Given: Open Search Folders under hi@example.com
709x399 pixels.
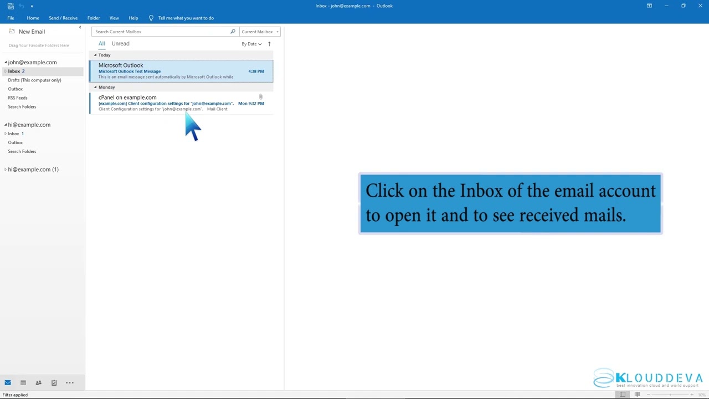Looking at the screenshot, I should [22, 151].
